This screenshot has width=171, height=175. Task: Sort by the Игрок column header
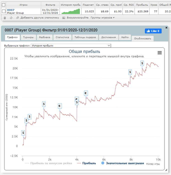pyautogui.click(x=24, y=5)
